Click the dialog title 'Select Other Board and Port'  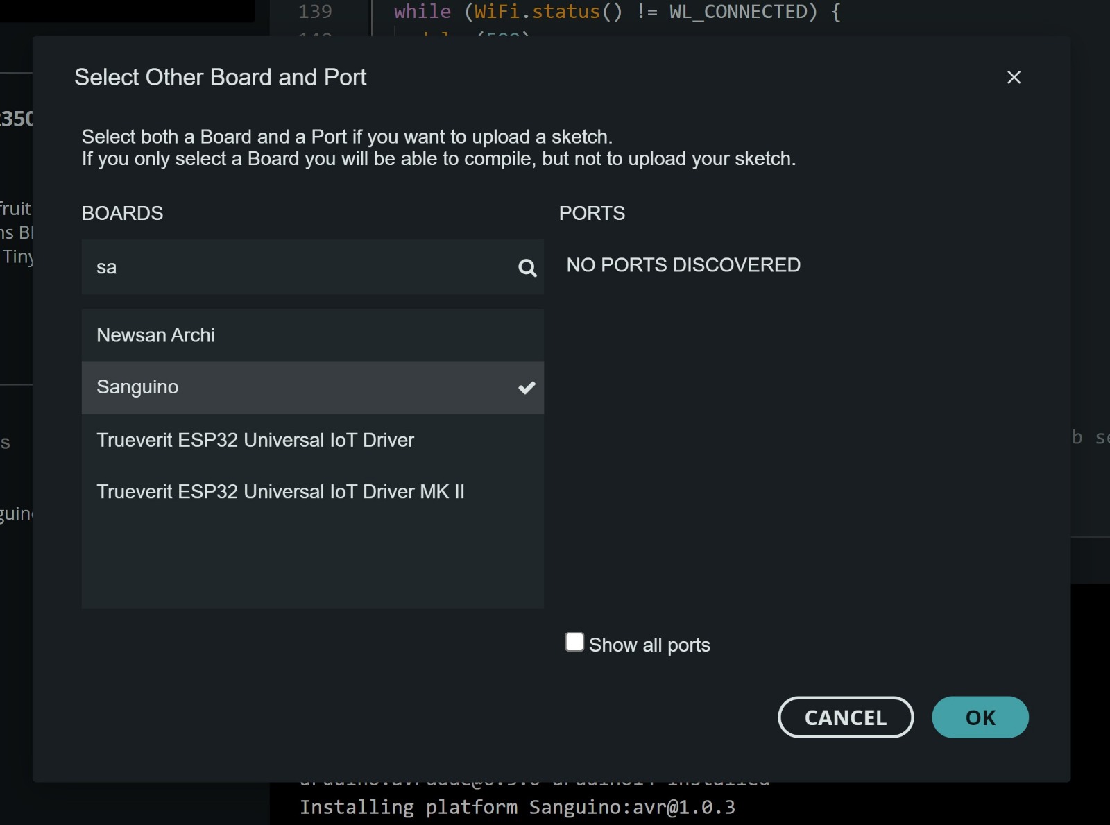point(220,77)
